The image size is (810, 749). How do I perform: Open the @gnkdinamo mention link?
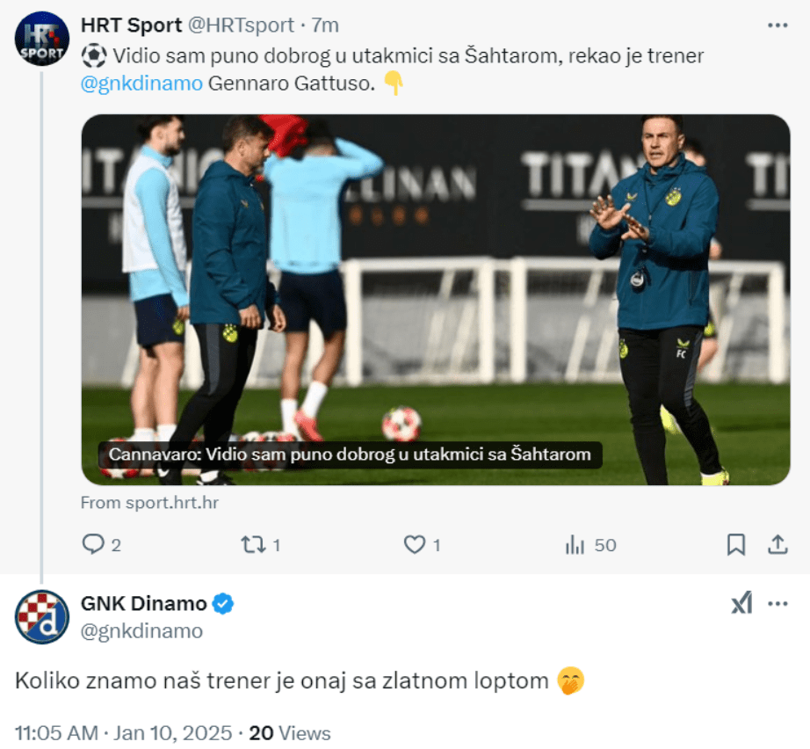(141, 84)
